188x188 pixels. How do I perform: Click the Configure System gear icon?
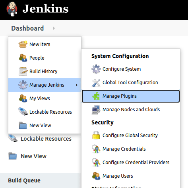(96, 69)
